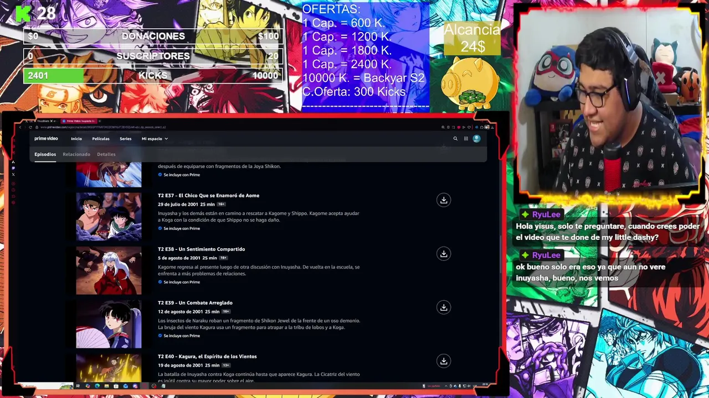Download episode T2 E40 Kagura
Viewport: 709px width, 398px height.
click(x=444, y=361)
